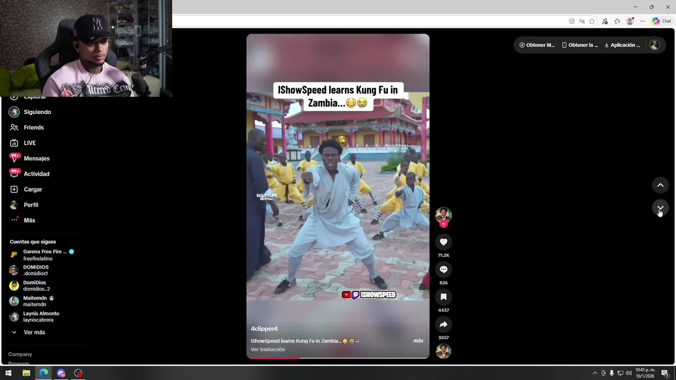Click Aplicación ... download button
Viewport: 676px width, 380px height.
click(x=622, y=45)
